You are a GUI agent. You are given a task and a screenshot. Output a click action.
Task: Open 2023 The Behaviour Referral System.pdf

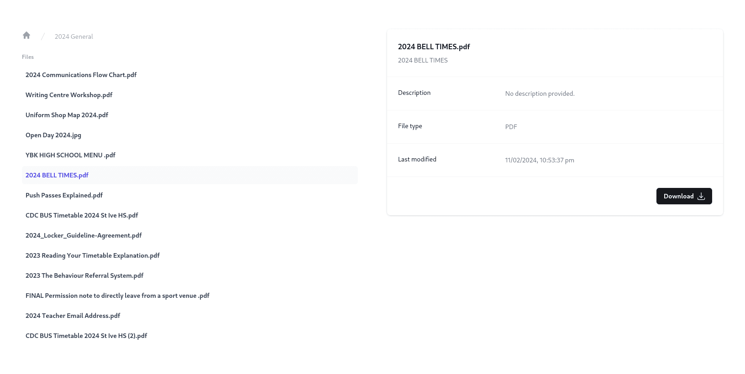coord(84,275)
